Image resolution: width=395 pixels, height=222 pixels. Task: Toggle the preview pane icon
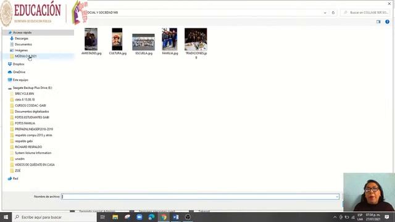coord(378,22)
